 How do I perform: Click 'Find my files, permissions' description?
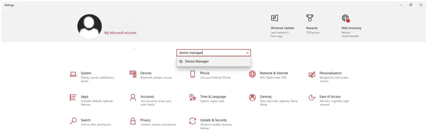(96, 125)
